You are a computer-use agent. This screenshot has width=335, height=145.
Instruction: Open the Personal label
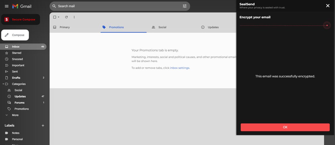click(23, 139)
